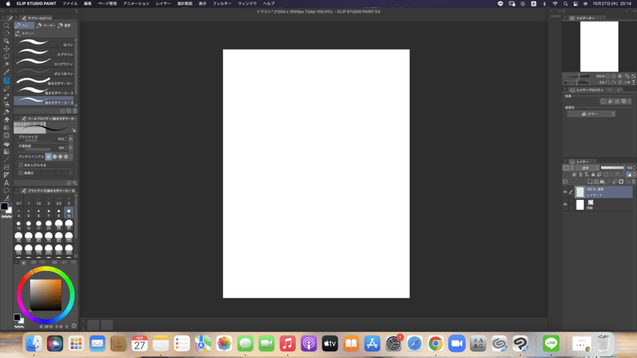Open the レイヤー menu

point(163,4)
